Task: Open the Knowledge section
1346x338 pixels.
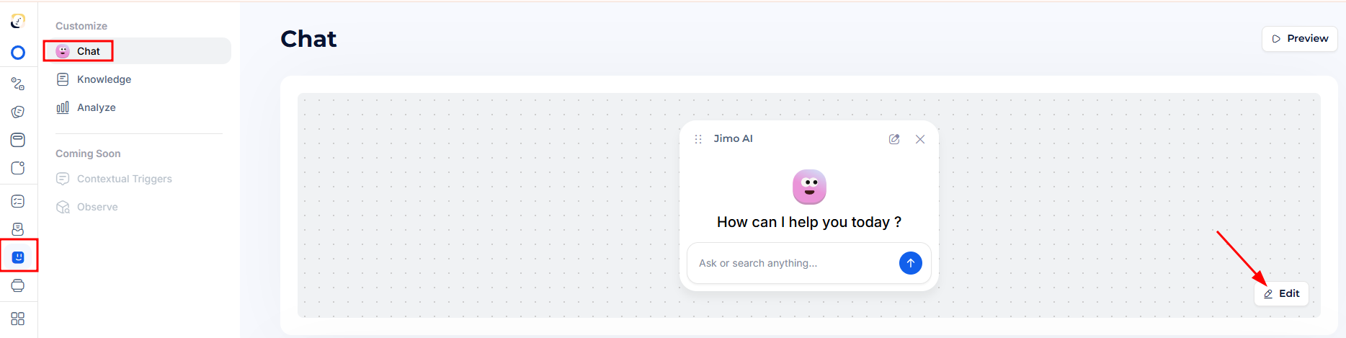Action: point(104,79)
